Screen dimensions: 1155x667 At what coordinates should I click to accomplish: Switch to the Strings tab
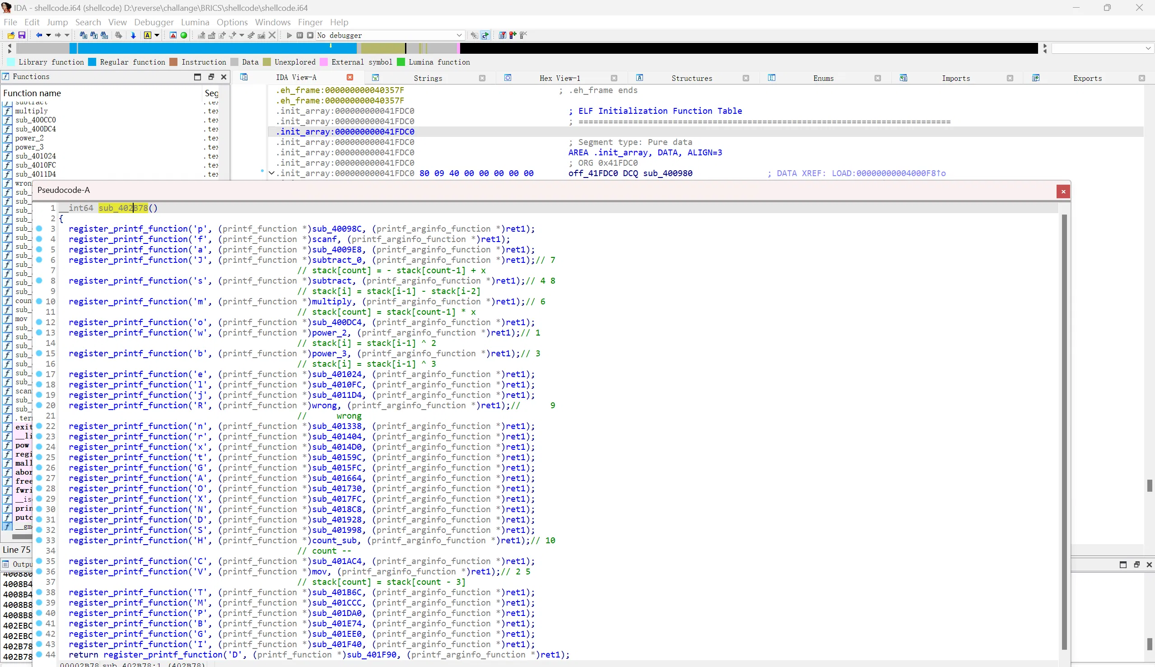pyautogui.click(x=428, y=78)
